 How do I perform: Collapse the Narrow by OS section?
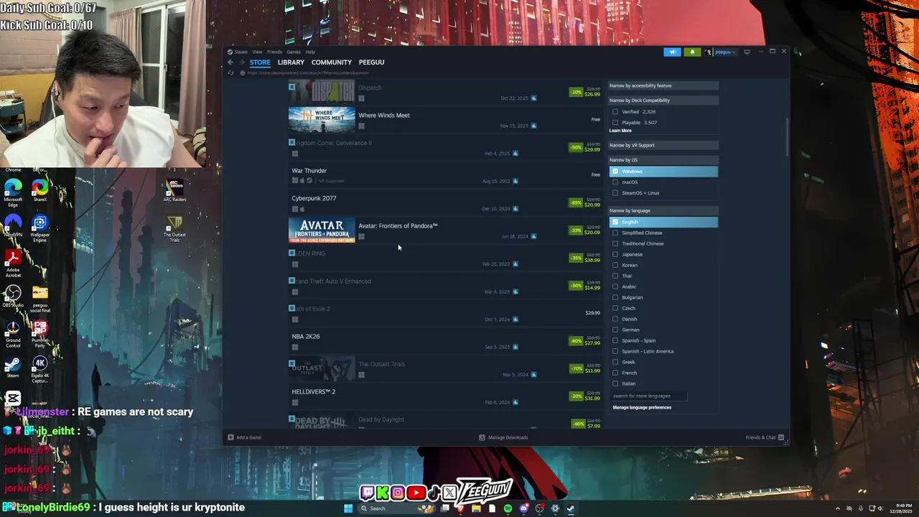click(x=663, y=160)
